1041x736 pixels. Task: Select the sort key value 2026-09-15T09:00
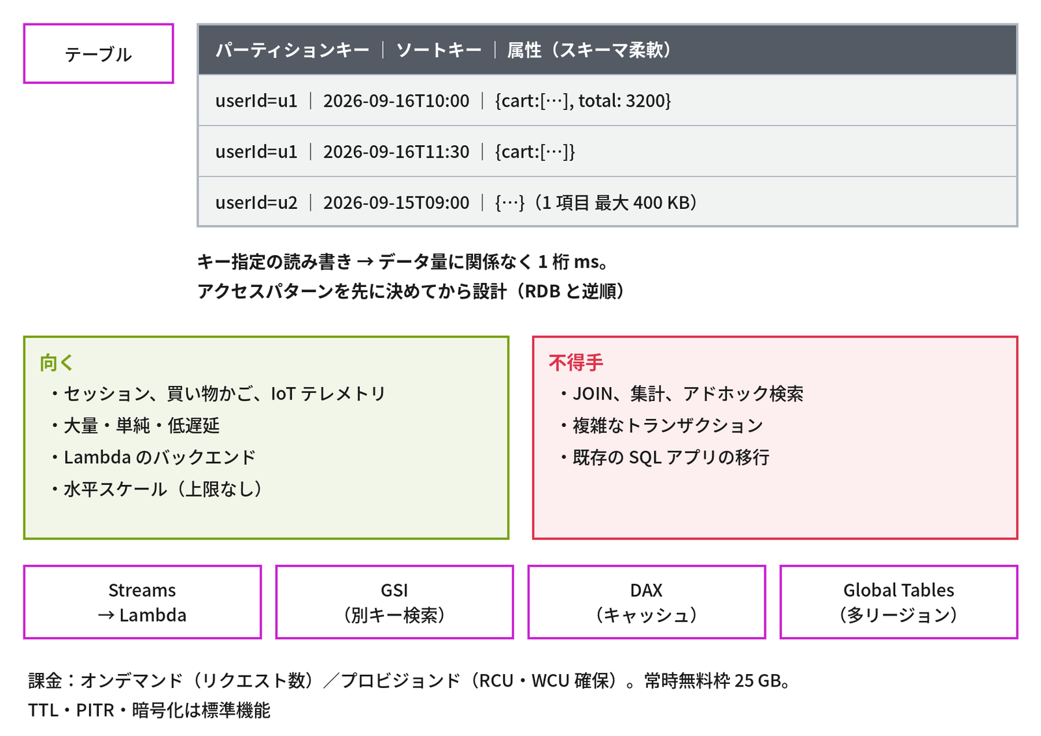[x=396, y=202]
